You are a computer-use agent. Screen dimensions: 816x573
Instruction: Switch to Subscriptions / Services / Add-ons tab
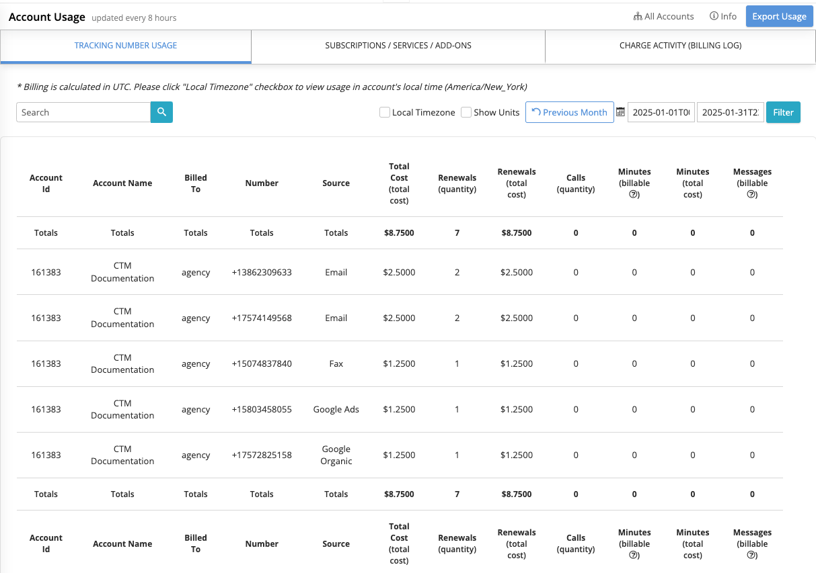click(398, 46)
